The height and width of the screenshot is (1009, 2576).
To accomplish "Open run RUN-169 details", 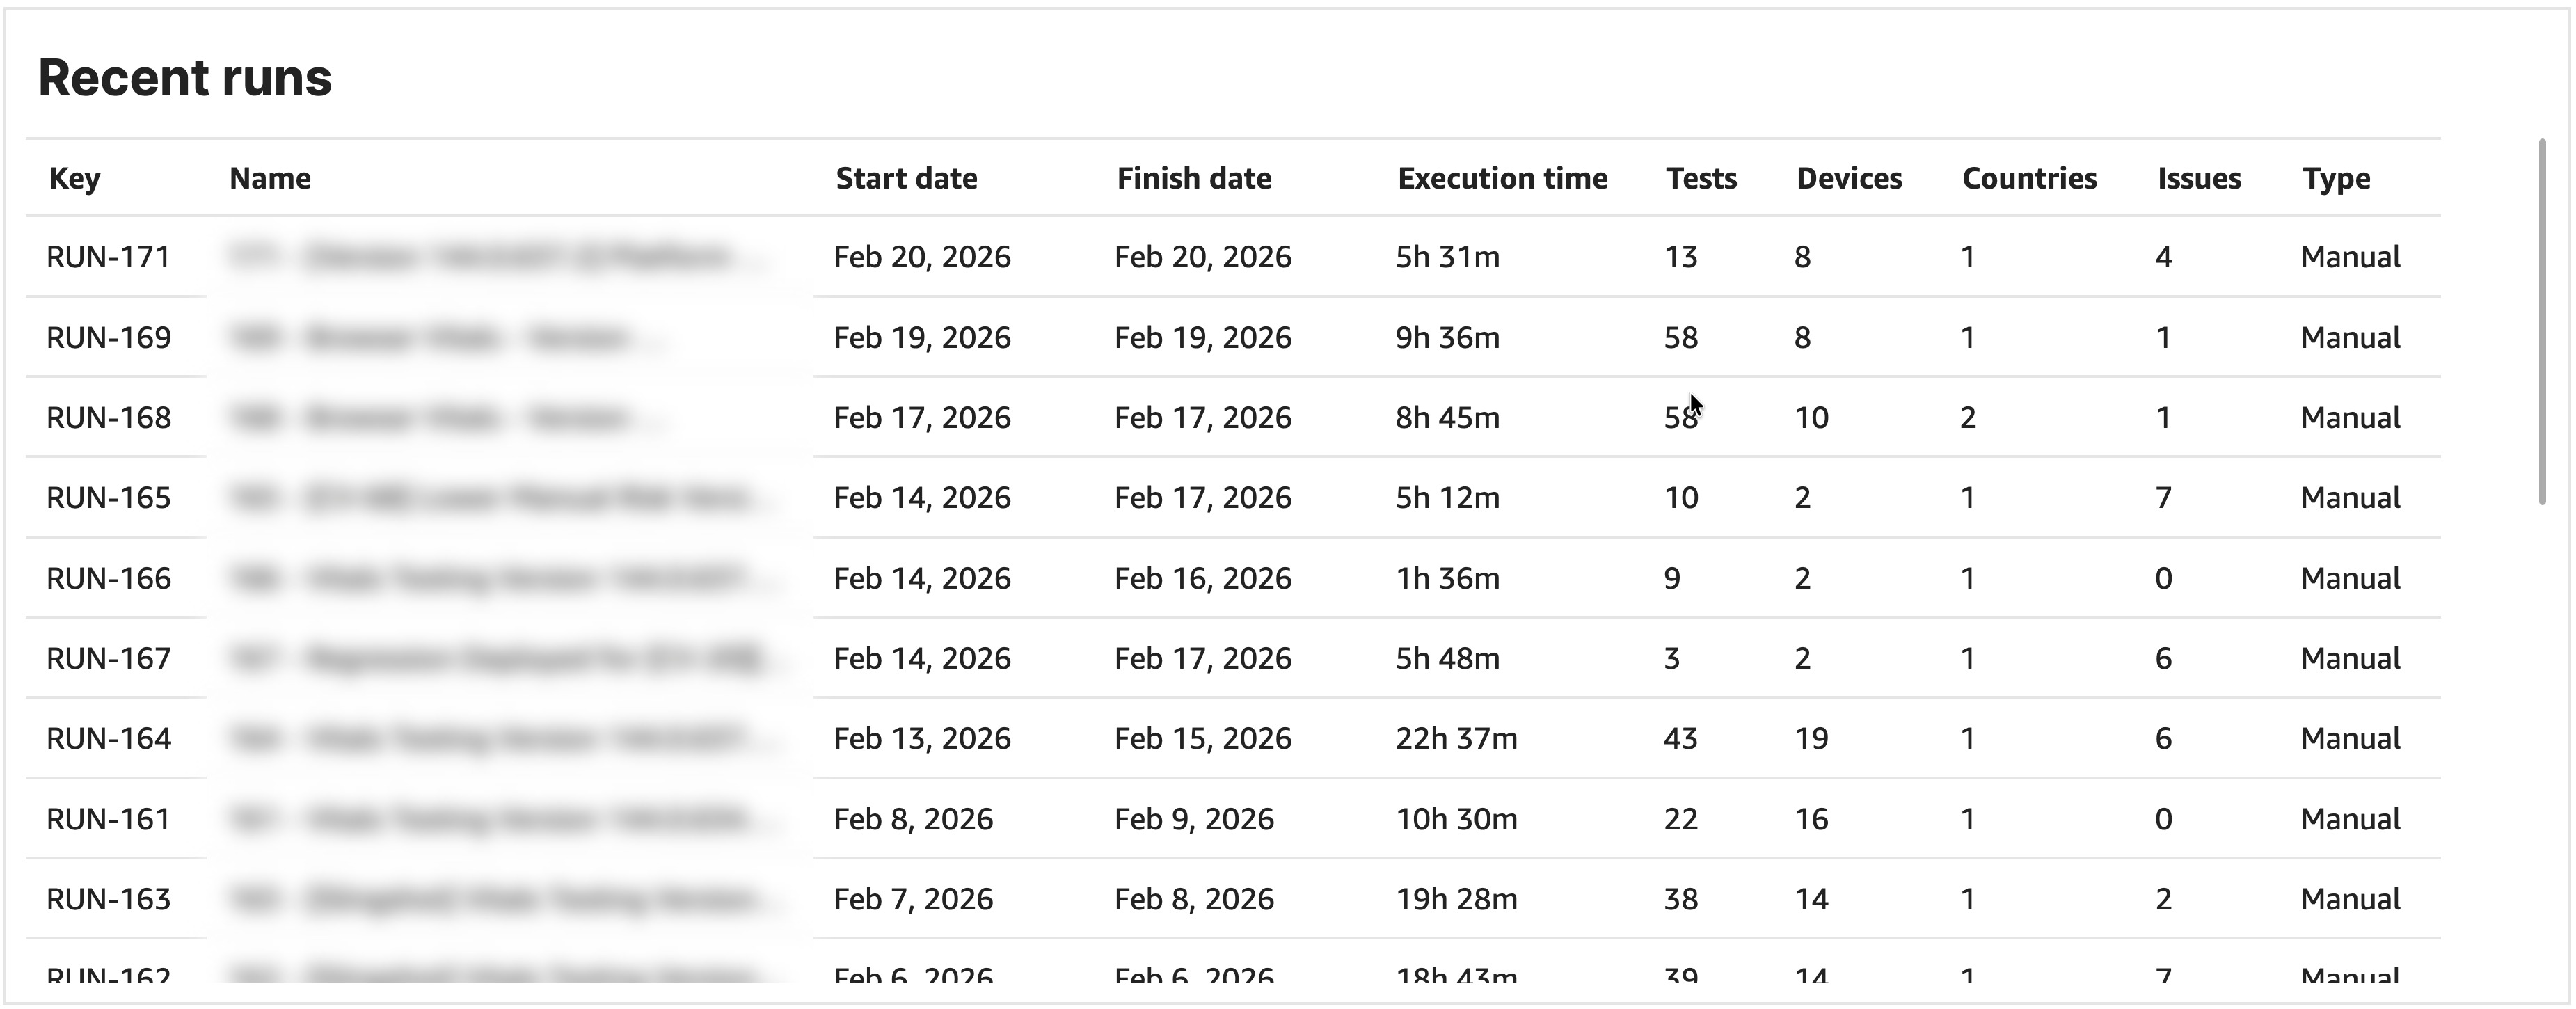I will pyautogui.click(x=108, y=337).
